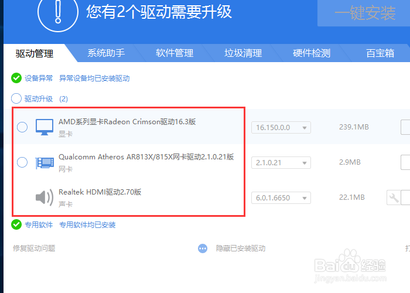Tick the AMD Radeon Crimson driver checkbox
Screen dimensions: 410x293
(22, 127)
